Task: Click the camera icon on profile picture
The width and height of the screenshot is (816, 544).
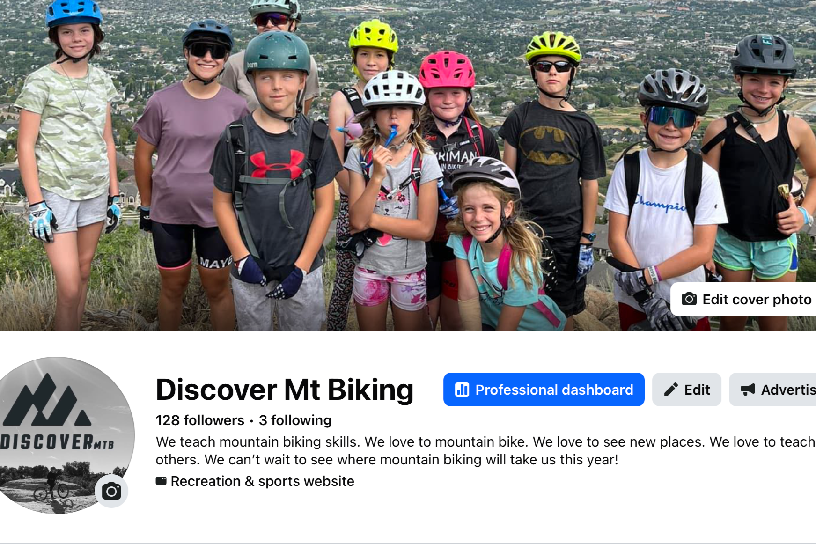Action: (x=111, y=491)
